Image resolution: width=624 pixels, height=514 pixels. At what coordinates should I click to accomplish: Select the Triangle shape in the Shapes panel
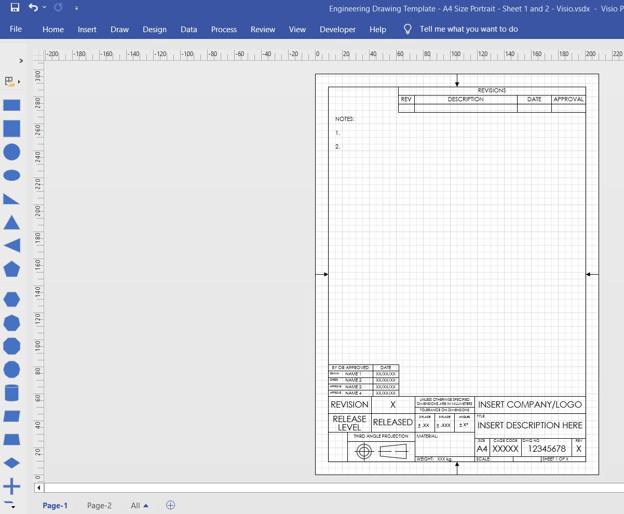(11, 222)
